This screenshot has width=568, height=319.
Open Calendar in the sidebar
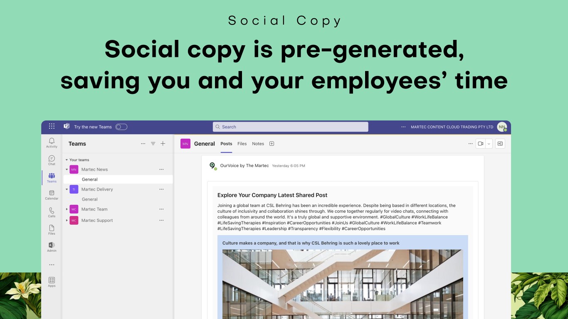click(52, 195)
